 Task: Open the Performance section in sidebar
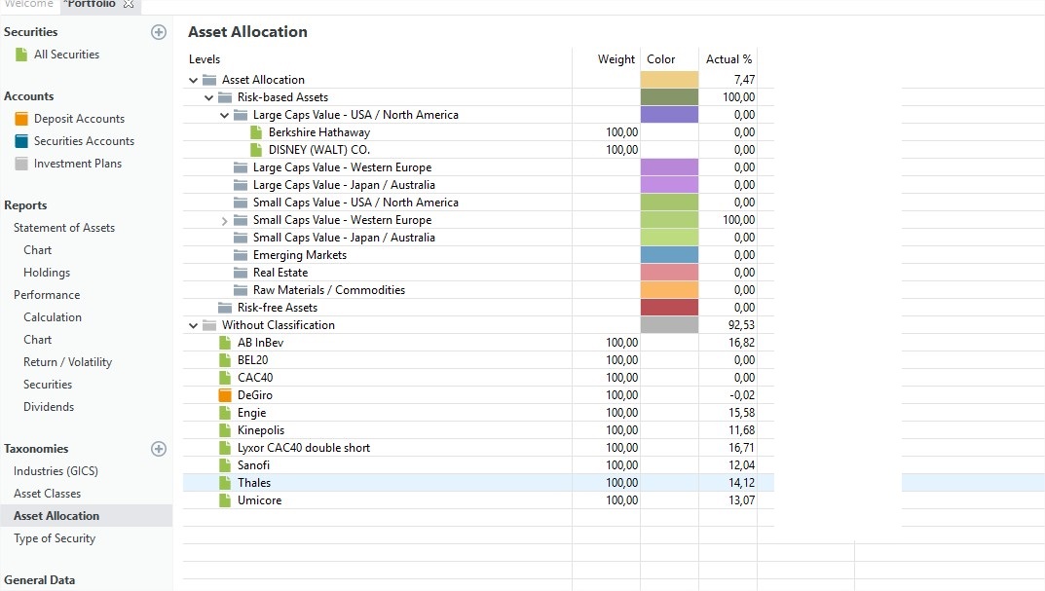coord(47,295)
